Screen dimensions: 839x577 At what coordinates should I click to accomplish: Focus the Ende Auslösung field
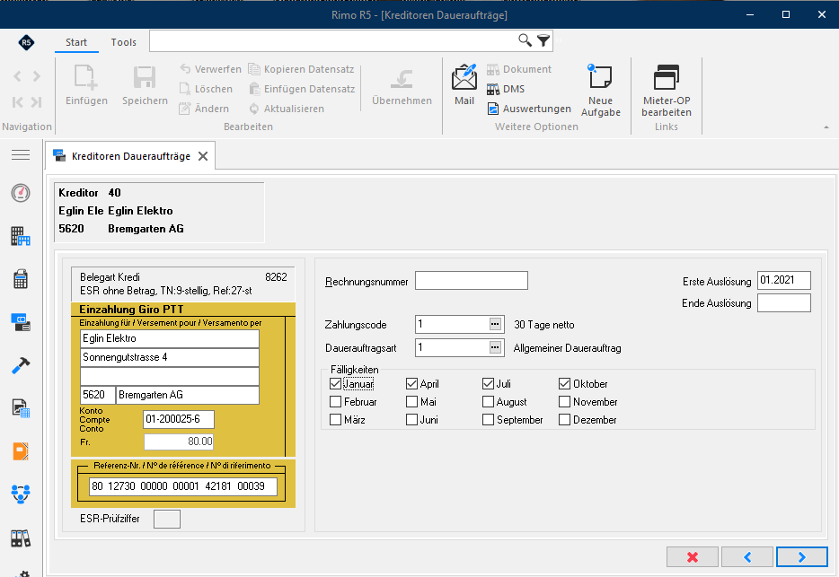[784, 303]
